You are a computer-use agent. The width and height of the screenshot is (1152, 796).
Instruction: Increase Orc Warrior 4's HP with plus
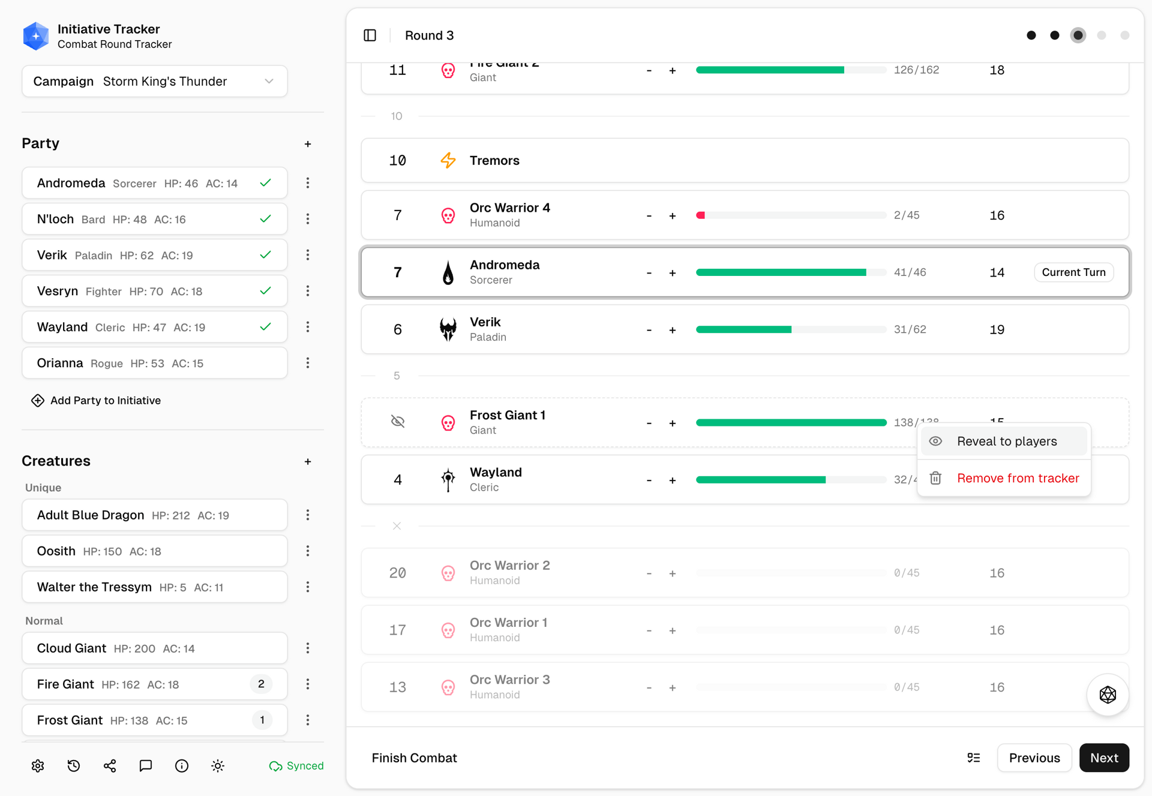[x=673, y=216]
